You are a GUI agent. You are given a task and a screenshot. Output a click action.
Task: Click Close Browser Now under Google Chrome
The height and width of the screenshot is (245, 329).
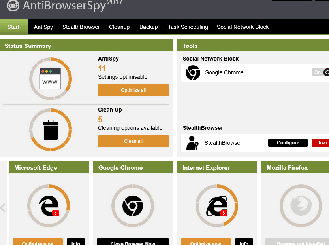click(133, 242)
